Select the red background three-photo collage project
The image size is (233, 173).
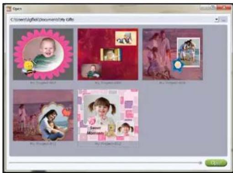click(x=108, y=54)
